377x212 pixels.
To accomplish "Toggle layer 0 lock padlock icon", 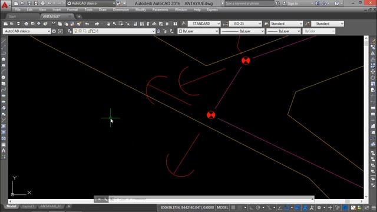I will [x=90, y=31].
